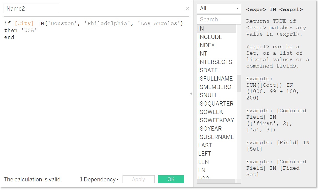This screenshot has width=318, height=190.
Task: Select the ISDATE function
Action: [x=208, y=70]
